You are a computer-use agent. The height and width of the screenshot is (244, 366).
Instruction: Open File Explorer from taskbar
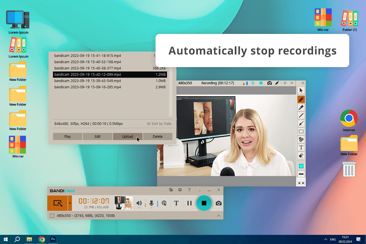[x=29, y=239]
